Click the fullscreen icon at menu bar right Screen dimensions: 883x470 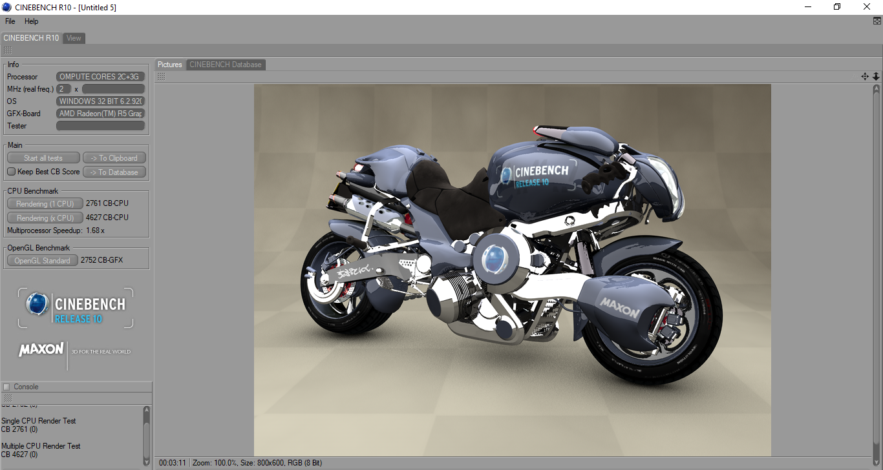pos(877,21)
